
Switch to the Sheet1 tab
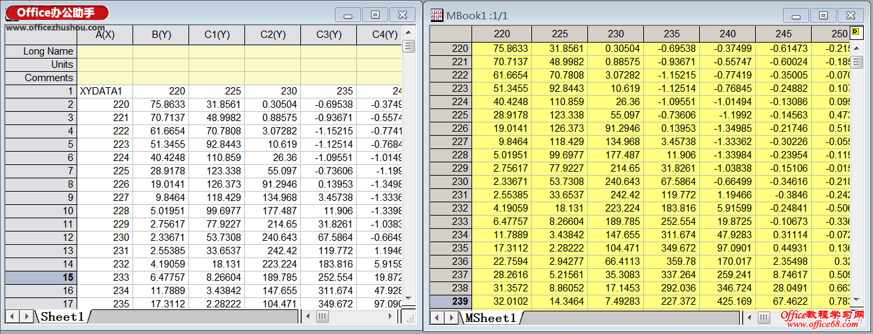(63, 317)
